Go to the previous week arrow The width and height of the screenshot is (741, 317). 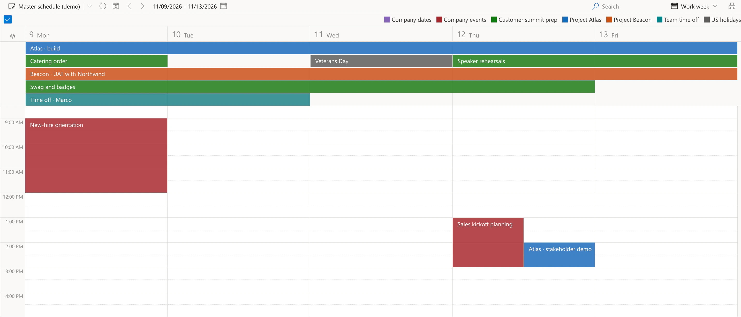130,6
